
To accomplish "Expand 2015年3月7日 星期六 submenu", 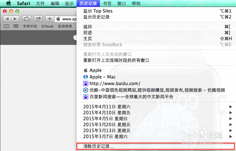I will click(156, 137).
